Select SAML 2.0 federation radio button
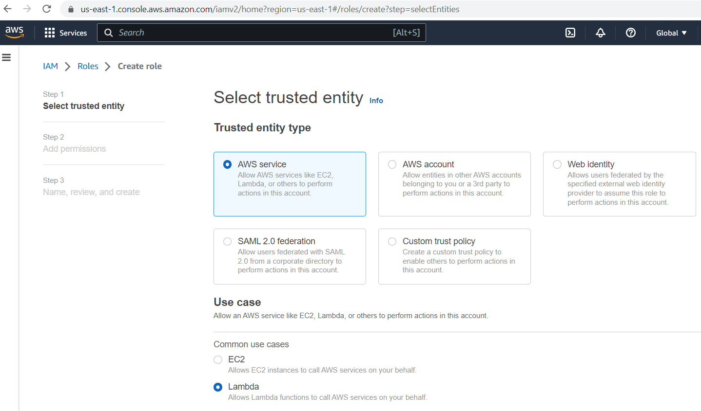Viewport: 701px width, 411px height. (228, 241)
